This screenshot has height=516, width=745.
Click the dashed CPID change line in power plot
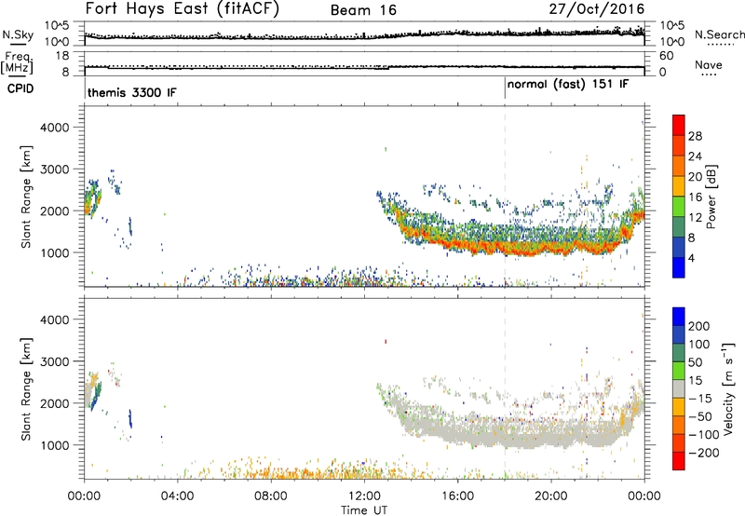point(505,197)
